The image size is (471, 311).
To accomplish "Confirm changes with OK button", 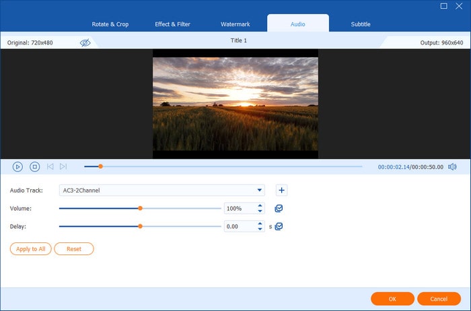I will (x=392, y=298).
